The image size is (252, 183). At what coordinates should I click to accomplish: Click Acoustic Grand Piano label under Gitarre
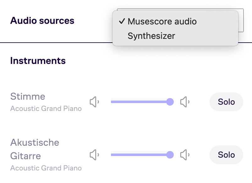pos(46,168)
